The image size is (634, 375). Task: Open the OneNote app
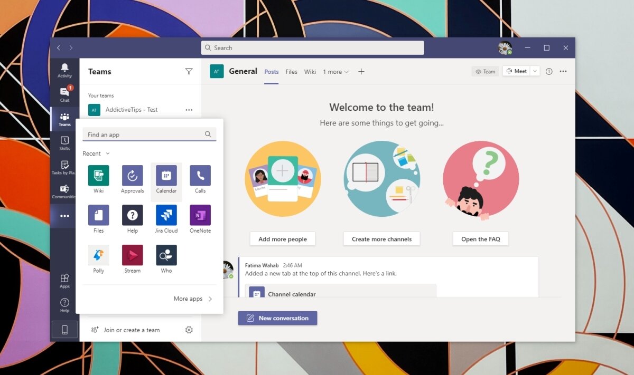[x=200, y=216]
